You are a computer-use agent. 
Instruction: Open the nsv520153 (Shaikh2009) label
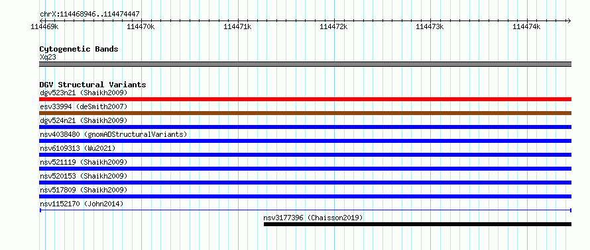pyautogui.click(x=84, y=176)
